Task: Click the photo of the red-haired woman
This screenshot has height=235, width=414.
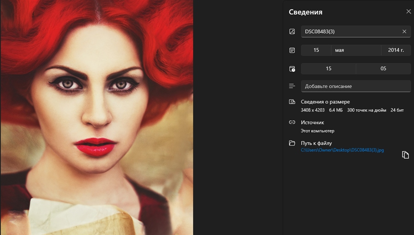Action: (97, 117)
